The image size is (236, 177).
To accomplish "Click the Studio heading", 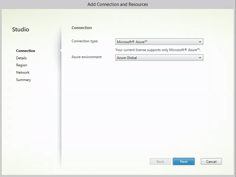I will coord(21,29).
